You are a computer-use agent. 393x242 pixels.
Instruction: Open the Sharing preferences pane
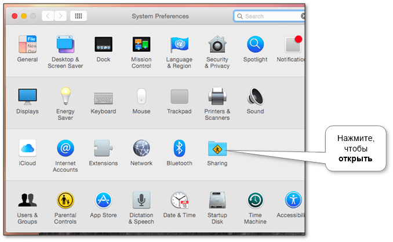pos(217,153)
